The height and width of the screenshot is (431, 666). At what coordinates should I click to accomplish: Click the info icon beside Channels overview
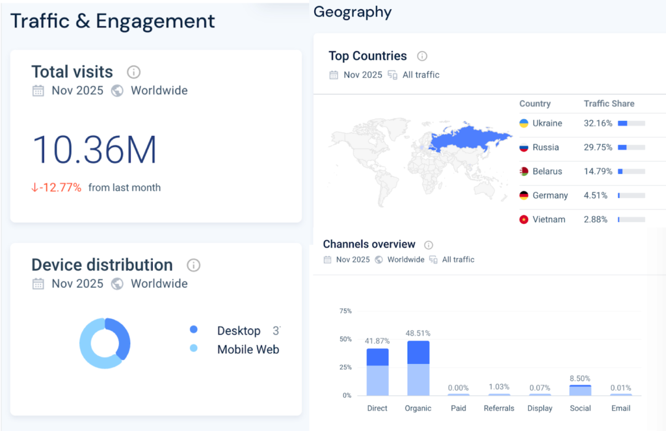pyautogui.click(x=428, y=245)
